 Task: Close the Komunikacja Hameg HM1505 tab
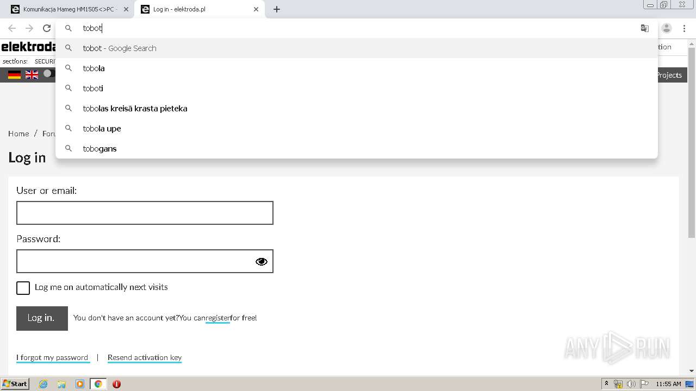pyautogui.click(x=126, y=9)
